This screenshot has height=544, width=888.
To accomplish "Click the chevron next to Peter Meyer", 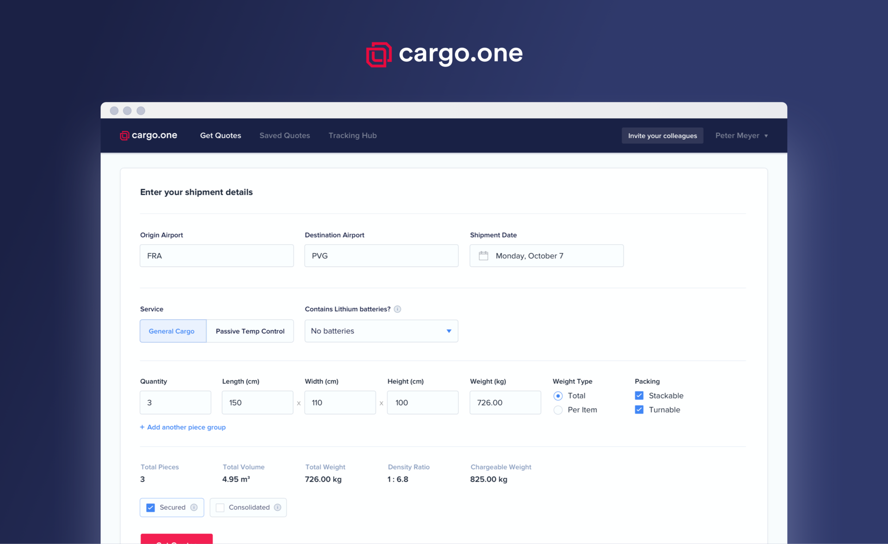I will [x=767, y=136].
